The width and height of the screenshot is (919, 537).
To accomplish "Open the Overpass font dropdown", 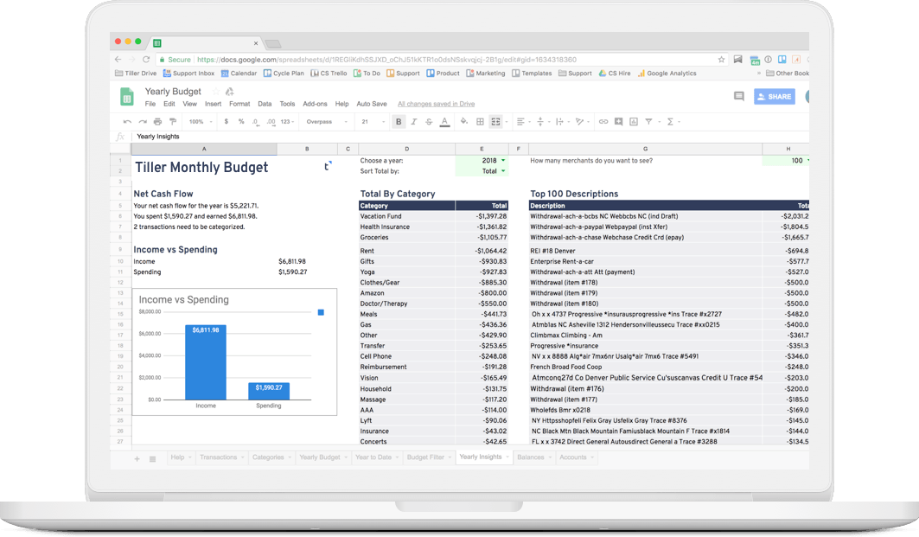I will click(327, 122).
